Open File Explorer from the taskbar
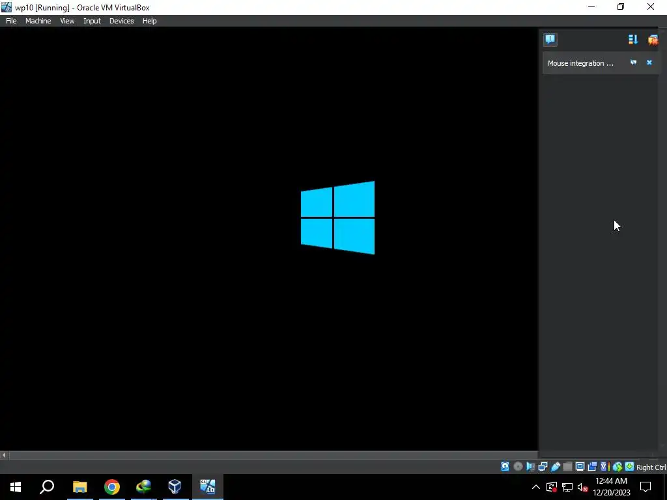 click(x=79, y=487)
